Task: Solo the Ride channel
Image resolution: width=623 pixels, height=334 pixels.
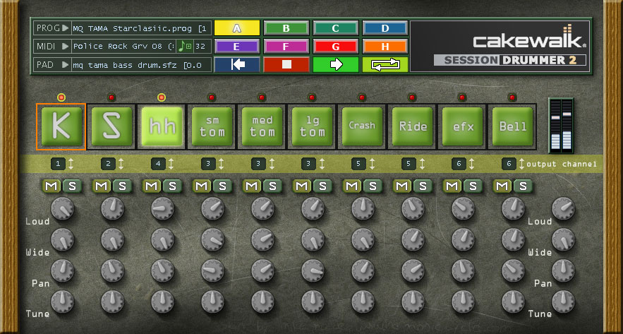Action: point(423,186)
